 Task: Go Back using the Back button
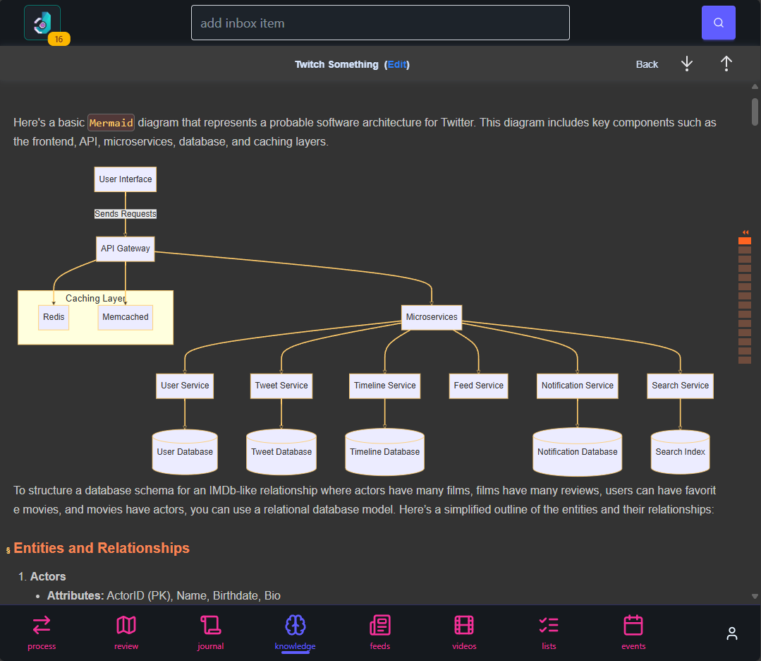tap(647, 64)
